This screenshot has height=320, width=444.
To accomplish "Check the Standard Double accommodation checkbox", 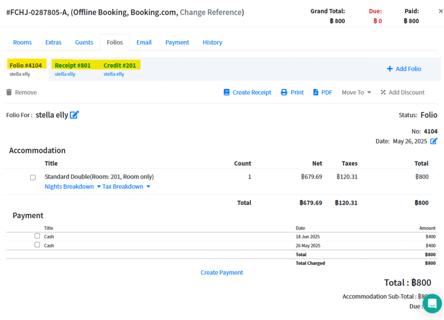I will [33, 177].
